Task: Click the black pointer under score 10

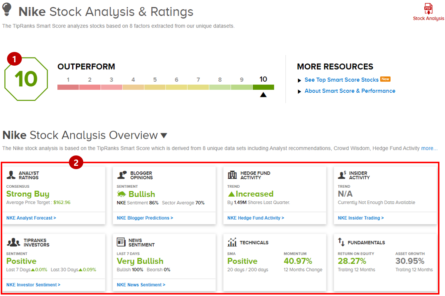Action: 263,95
